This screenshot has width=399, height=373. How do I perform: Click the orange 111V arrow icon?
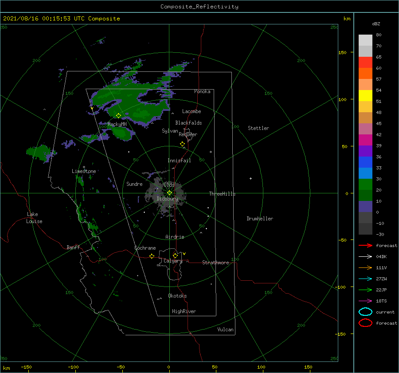365,267
